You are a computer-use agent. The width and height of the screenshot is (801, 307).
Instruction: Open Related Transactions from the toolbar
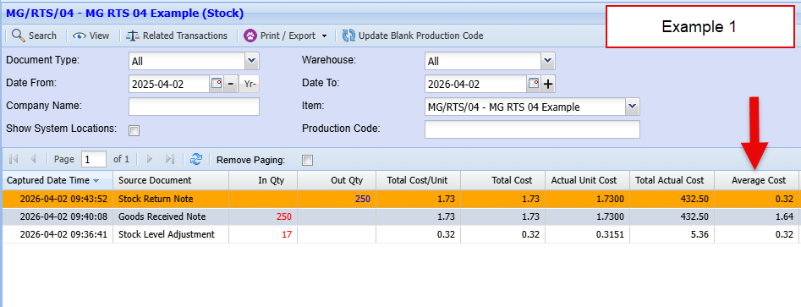point(176,36)
